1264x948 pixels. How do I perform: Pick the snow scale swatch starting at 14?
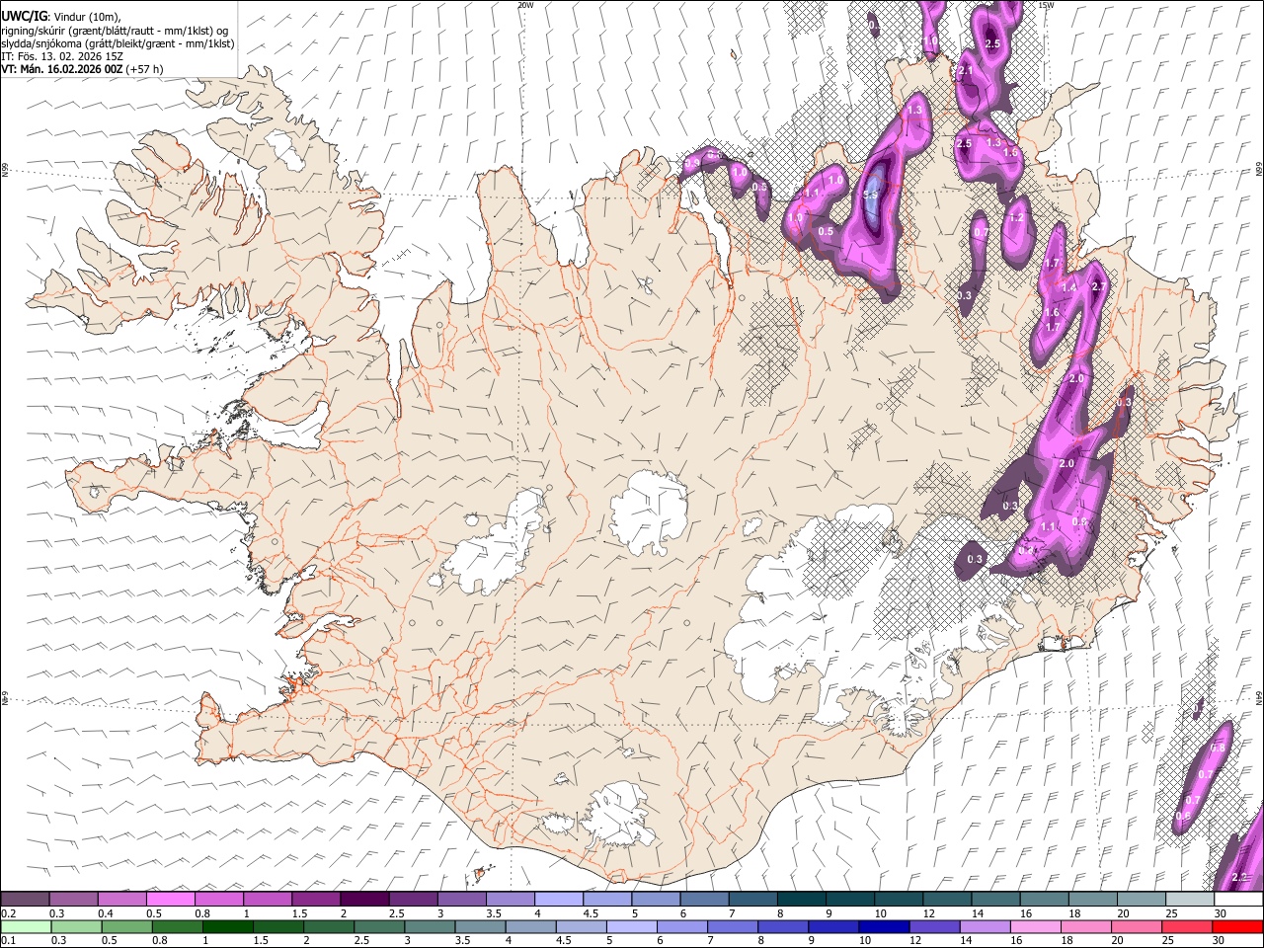click(996, 899)
